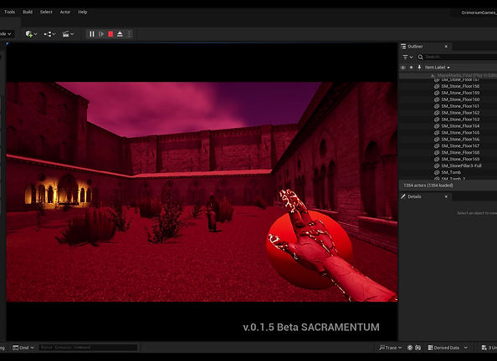
Task: Switch to the Details tab
Action: tap(414, 196)
